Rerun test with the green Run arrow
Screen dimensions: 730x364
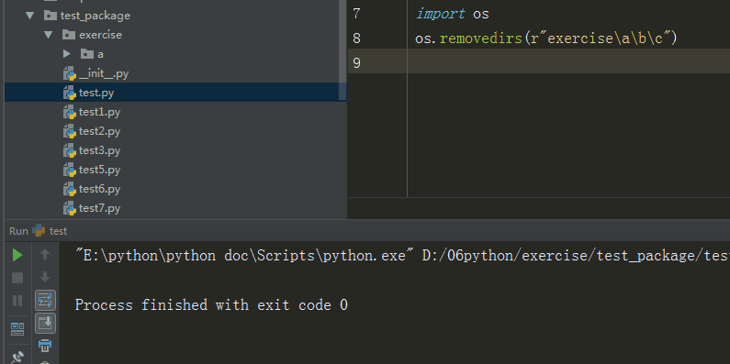[x=17, y=255]
